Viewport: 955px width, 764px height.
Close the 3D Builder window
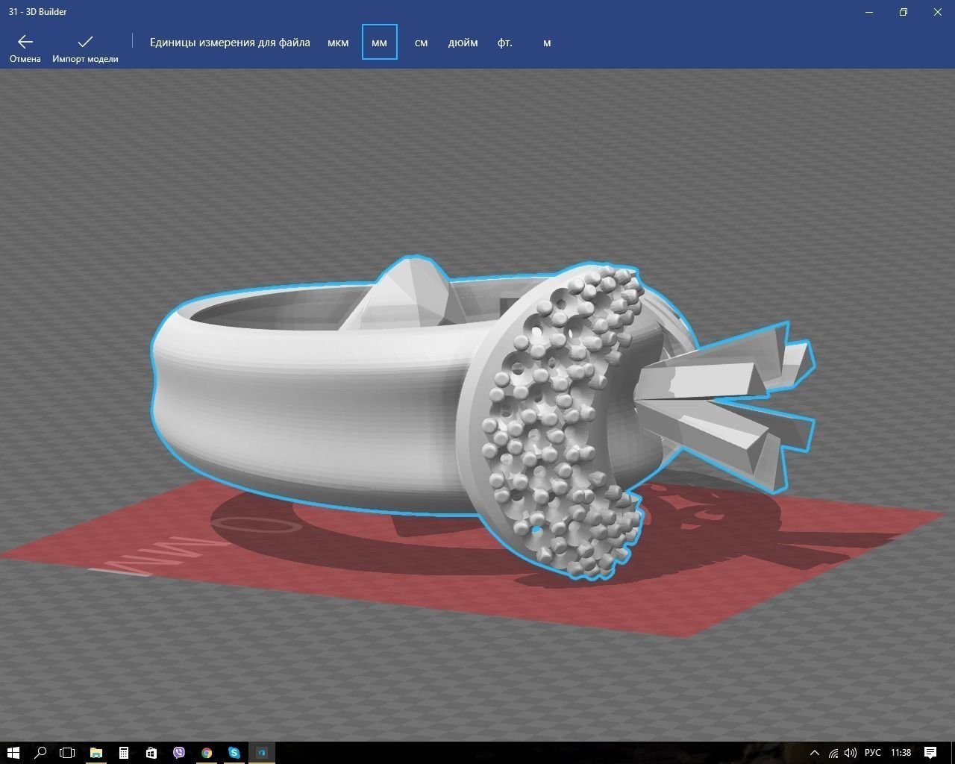(938, 12)
